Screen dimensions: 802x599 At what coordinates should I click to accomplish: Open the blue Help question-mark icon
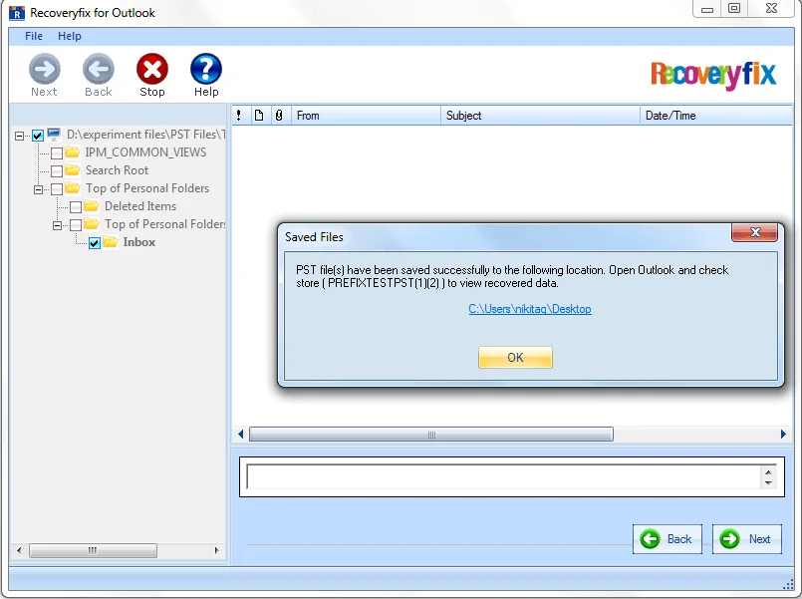coord(206,69)
